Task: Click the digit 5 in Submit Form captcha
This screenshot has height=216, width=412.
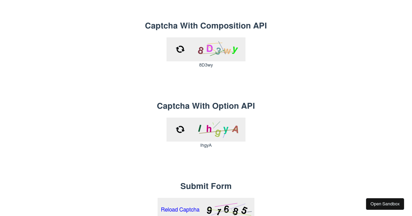Action: pos(244,211)
